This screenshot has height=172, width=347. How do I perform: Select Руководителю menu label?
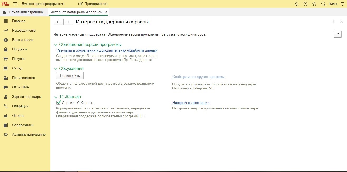[x=24, y=31]
